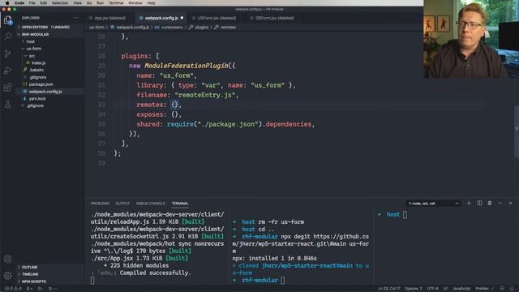Open the View menu
This screenshot has height=292, width=519.
pos(78,2)
